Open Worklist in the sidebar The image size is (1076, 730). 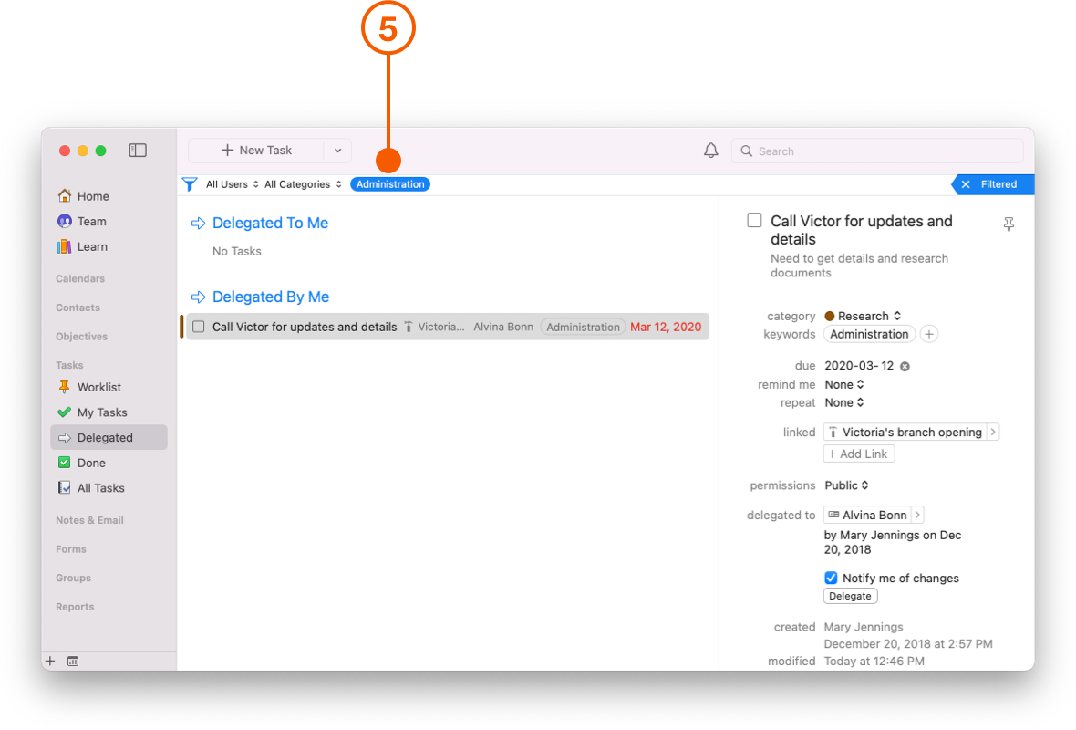98,387
